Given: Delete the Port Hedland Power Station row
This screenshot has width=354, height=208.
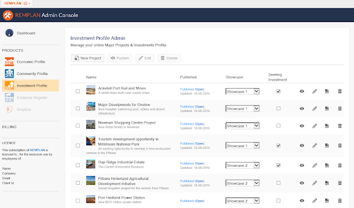Looking at the screenshot, I should click(x=340, y=200).
